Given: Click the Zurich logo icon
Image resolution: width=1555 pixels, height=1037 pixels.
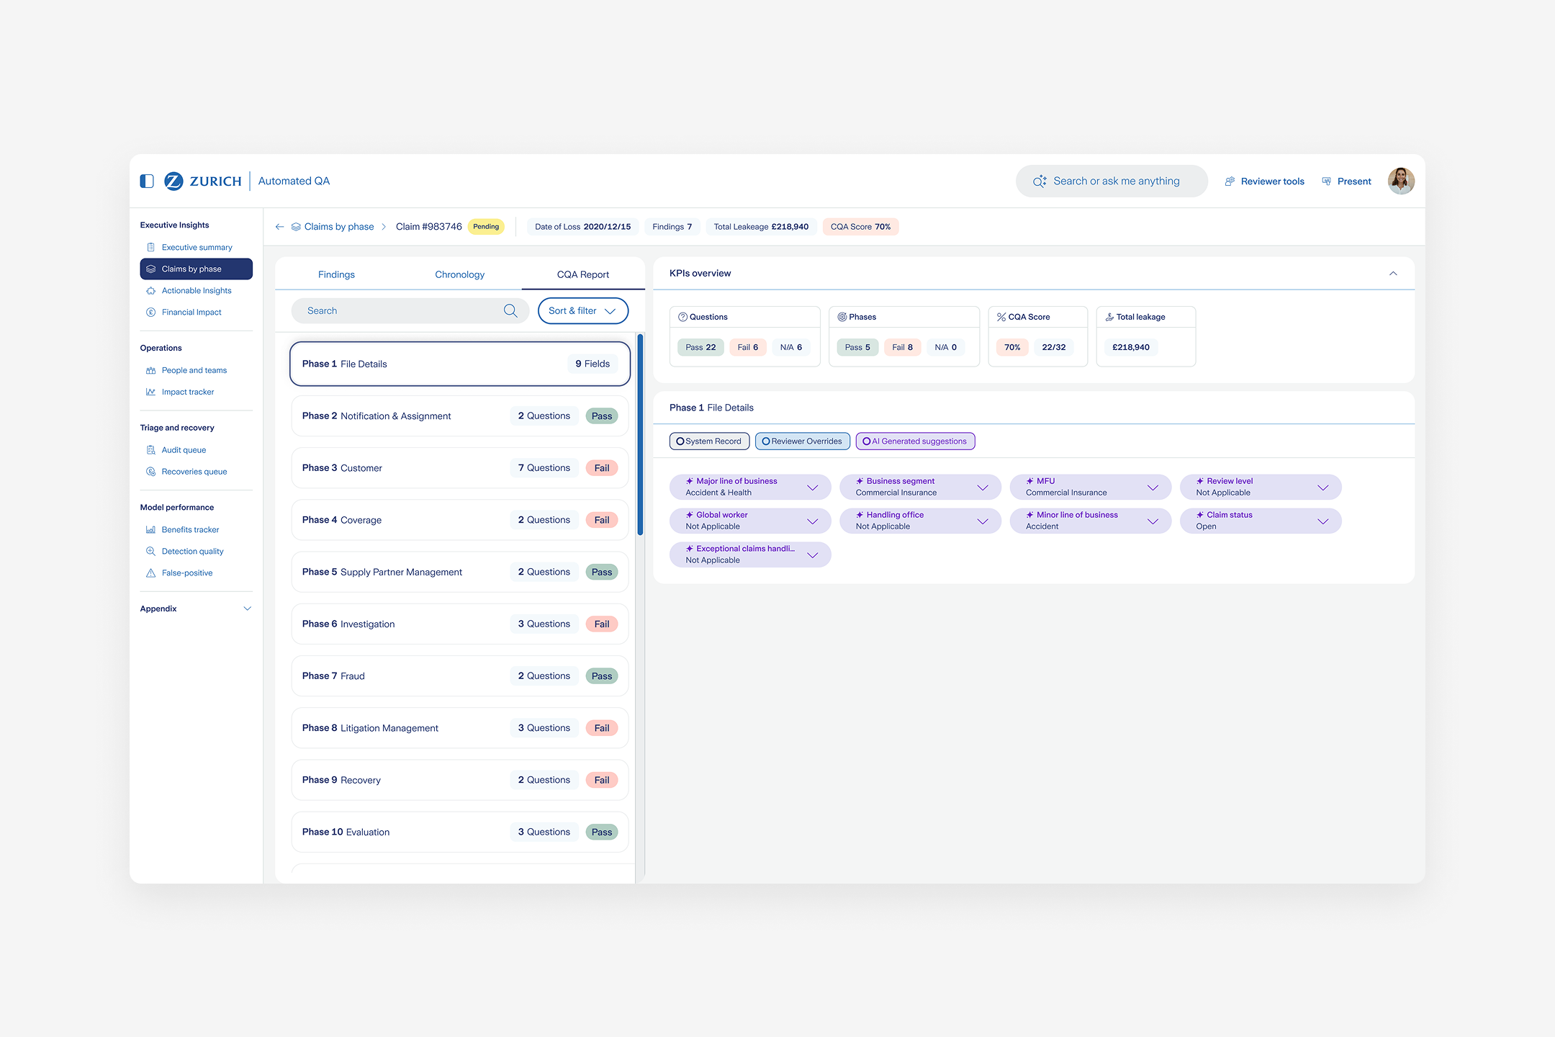Looking at the screenshot, I should click(x=173, y=181).
